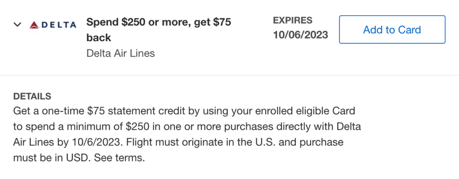This screenshot has width=459, height=179.
Task: Click the DETAILS section heading
Action: [x=32, y=96]
